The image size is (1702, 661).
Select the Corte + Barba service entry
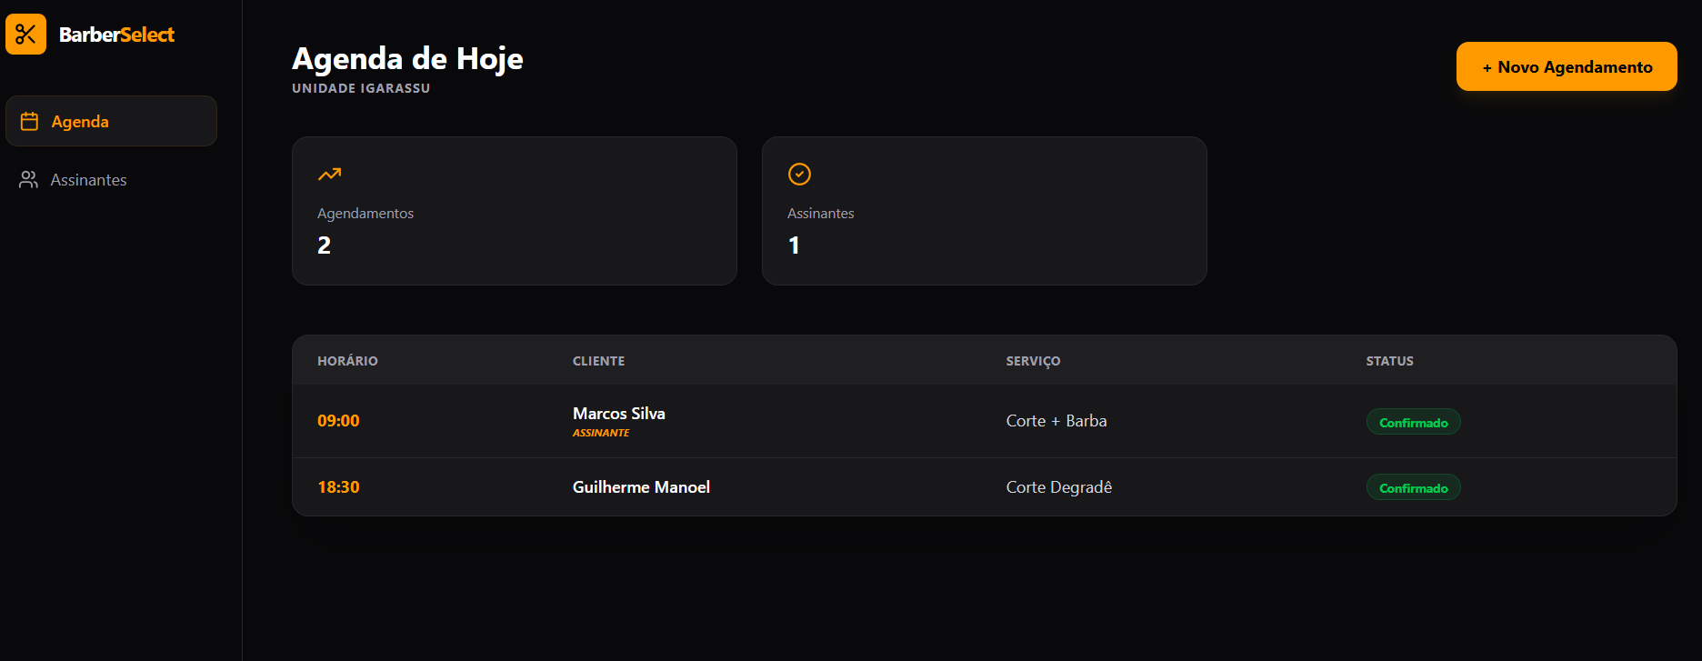click(x=1056, y=420)
